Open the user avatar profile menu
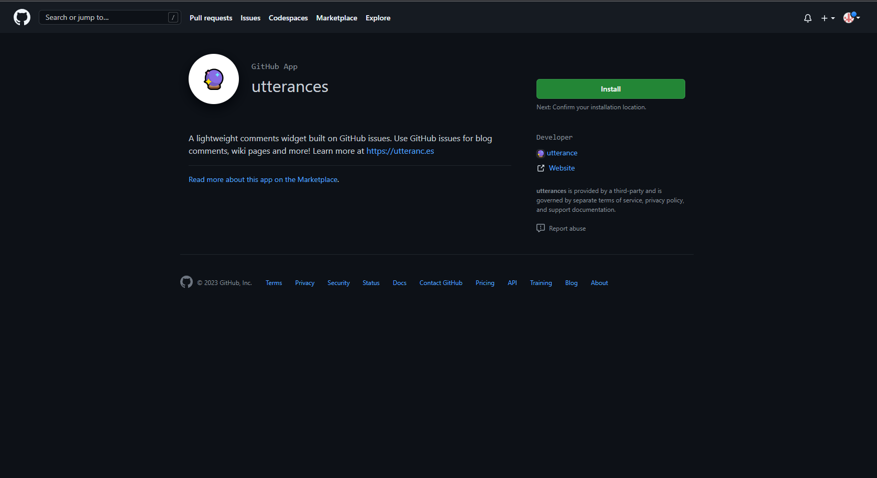 click(x=851, y=18)
